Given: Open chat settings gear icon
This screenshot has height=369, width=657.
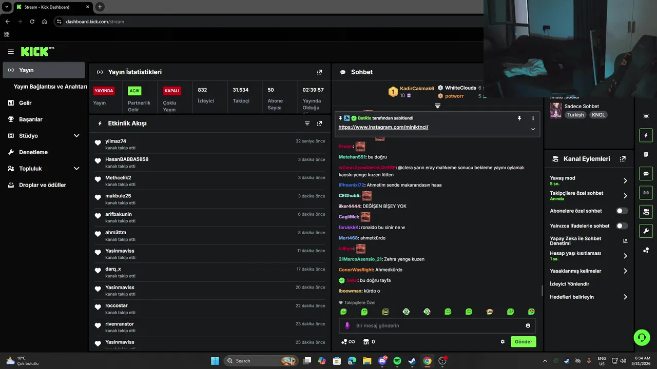Looking at the screenshot, I should click(x=503, y=342).
